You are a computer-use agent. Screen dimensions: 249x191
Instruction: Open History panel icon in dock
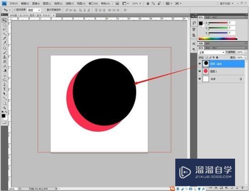(194, 23)
